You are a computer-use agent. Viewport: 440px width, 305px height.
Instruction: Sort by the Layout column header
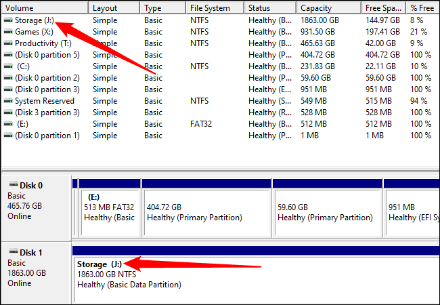pyautogui.click(x=114, y=8)
